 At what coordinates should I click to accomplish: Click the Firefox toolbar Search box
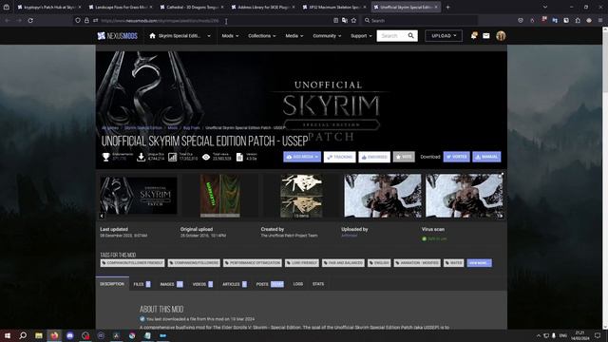pyautogui.click(x=420, y=21)
